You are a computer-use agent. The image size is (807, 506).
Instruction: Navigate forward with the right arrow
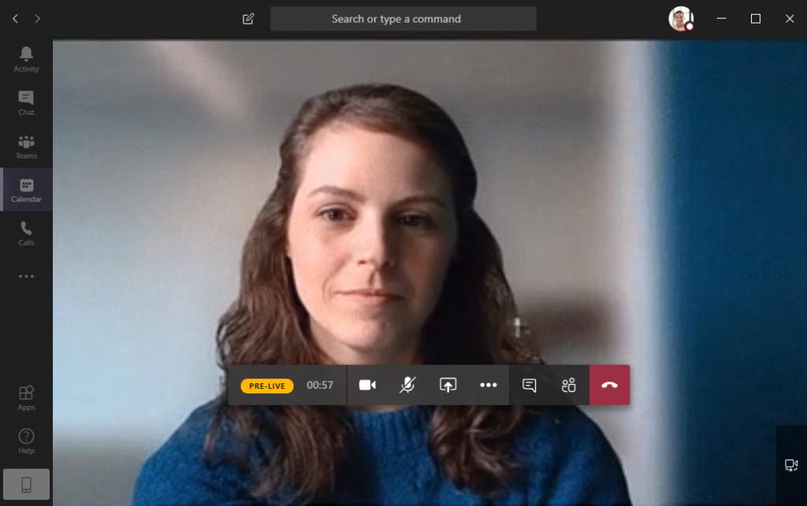tap(38, 19)
